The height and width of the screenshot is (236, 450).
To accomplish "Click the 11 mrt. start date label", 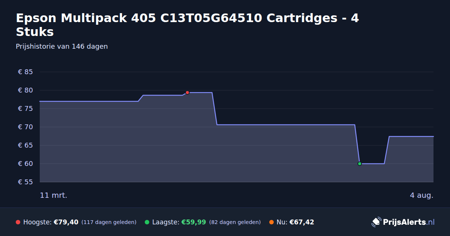I will point(54,195).
